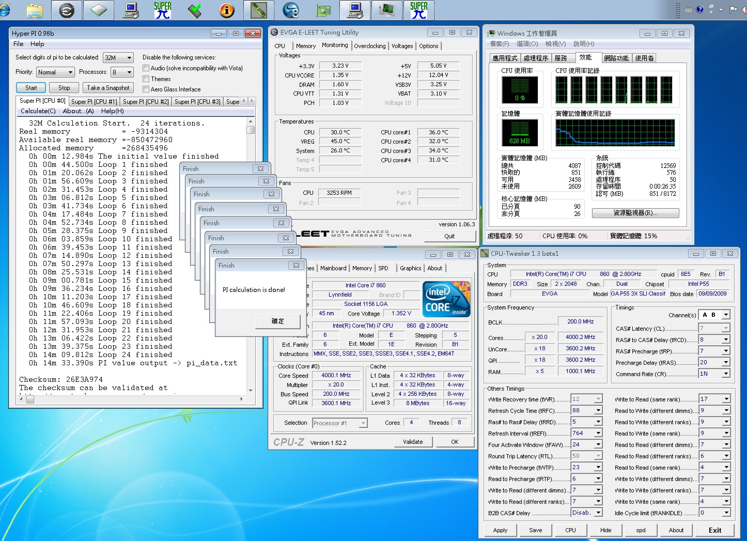Click the spd button in CPU-Tweaker

point(641,530)
